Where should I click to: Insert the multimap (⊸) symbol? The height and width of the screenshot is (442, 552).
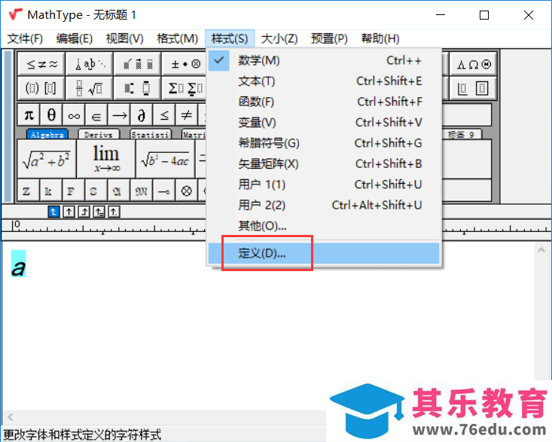coord(163,191)
